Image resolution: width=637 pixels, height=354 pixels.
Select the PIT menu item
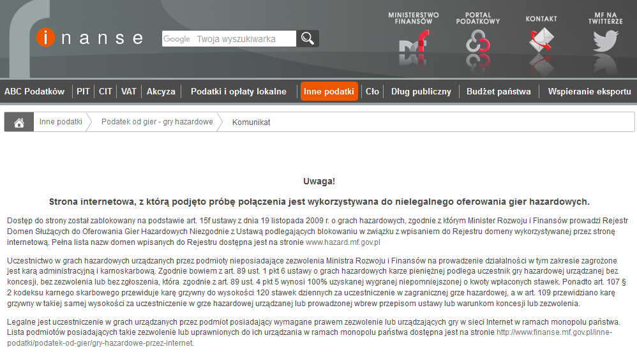pyautogui.click(x=83, y=91)
